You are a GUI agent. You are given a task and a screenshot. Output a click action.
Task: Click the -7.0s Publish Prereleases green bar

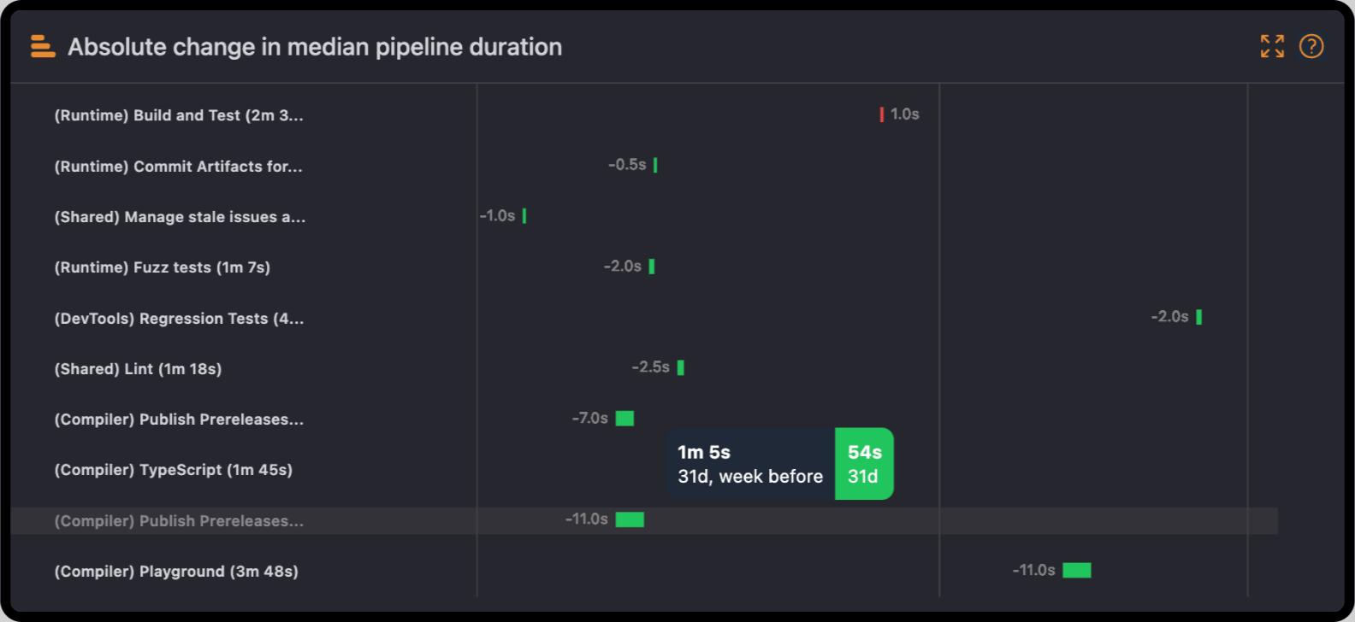(624, 419)
